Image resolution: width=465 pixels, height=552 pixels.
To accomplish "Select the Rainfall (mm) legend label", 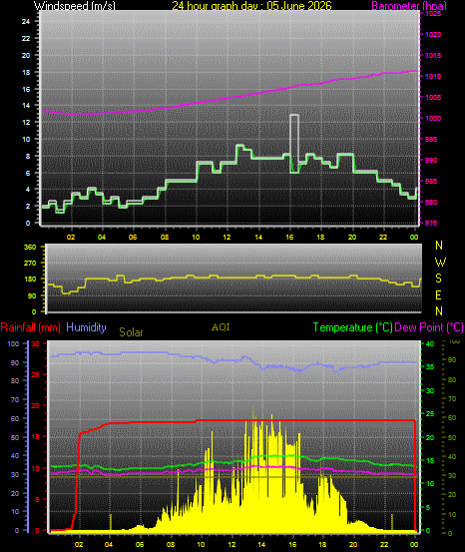I will pos(30,327).
